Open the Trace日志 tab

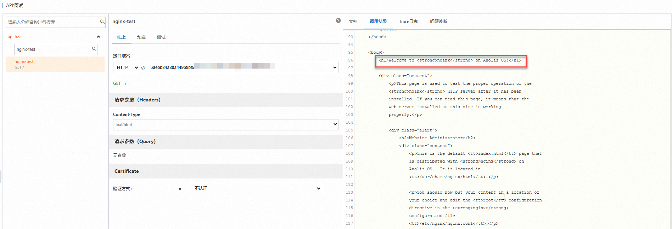[x=408, y=22]
